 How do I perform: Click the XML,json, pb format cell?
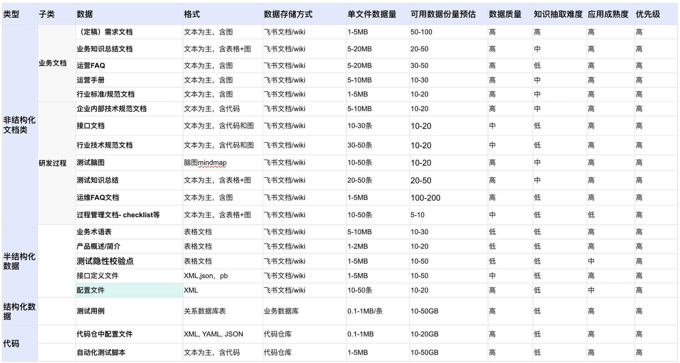point(206,276)
